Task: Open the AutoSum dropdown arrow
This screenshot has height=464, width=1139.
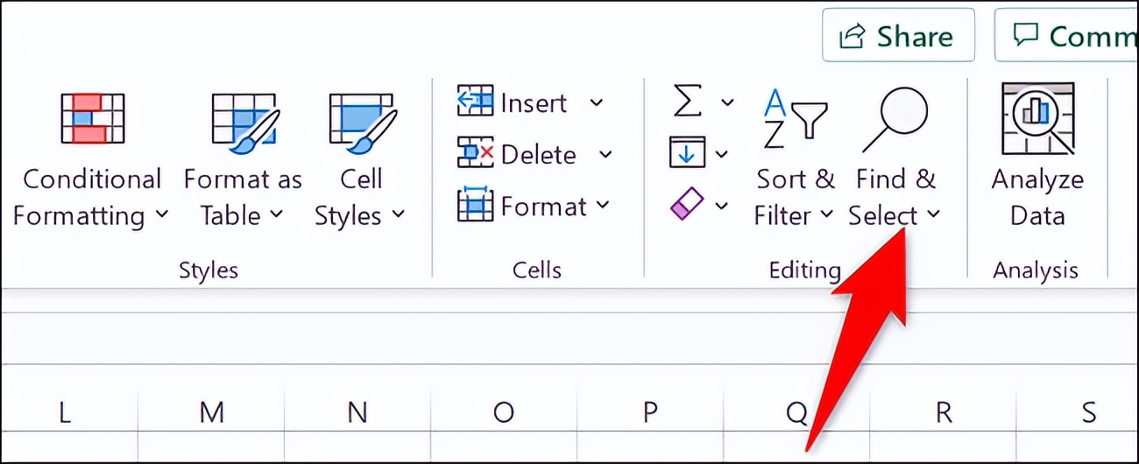Action: coord(727,102)
